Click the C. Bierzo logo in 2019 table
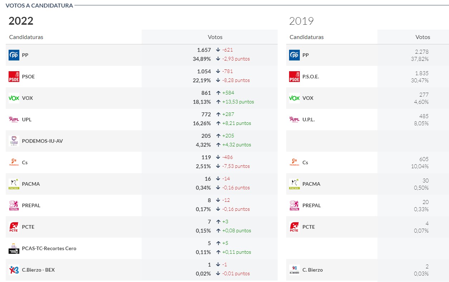The image size is (449, 282). [294, 270]
